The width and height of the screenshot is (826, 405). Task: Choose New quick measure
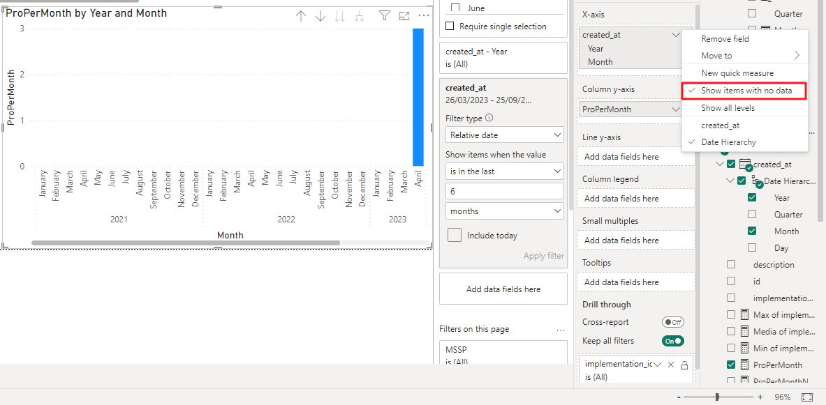tap(744, 73)
